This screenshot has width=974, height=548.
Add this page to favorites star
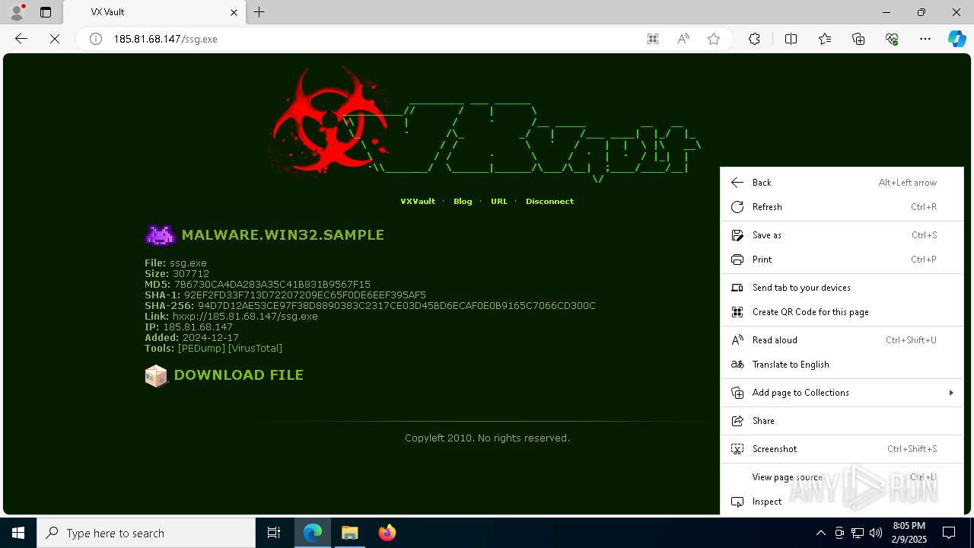[714, 39]
